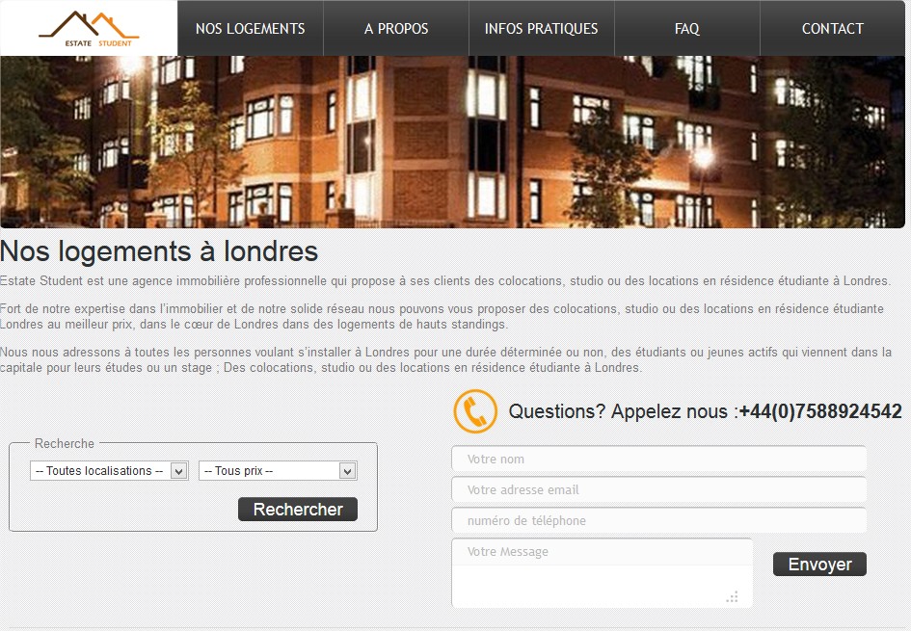
Task: Click the building banner photo
Action: tap(453, 142)
